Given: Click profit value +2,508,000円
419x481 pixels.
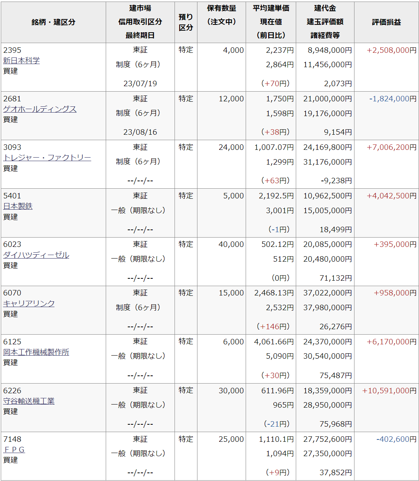Looking at the screenshot, I should tap(391, 50).
